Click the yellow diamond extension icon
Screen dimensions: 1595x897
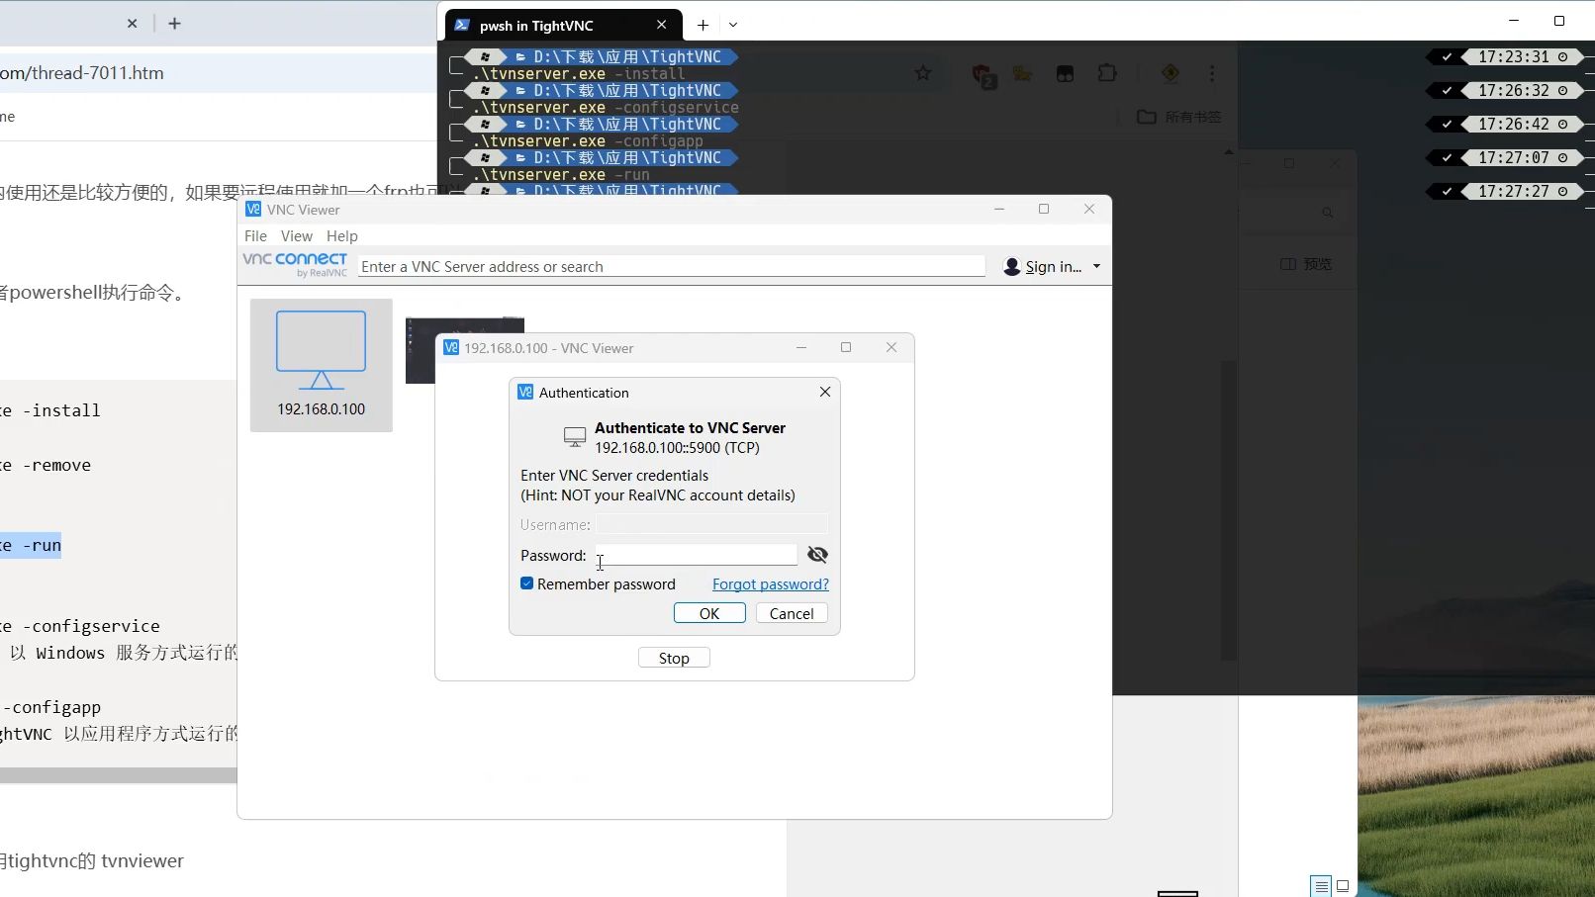[x=1171, y=73]
